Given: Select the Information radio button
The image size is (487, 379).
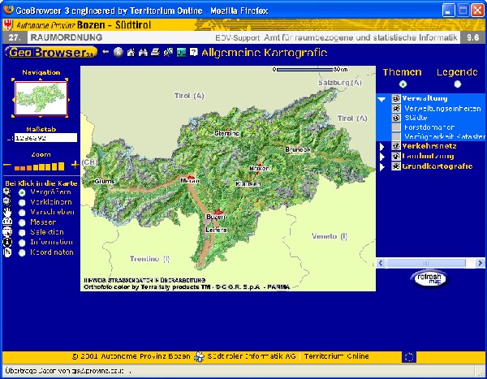Looking at the screenshot, I should click(22, 243).
